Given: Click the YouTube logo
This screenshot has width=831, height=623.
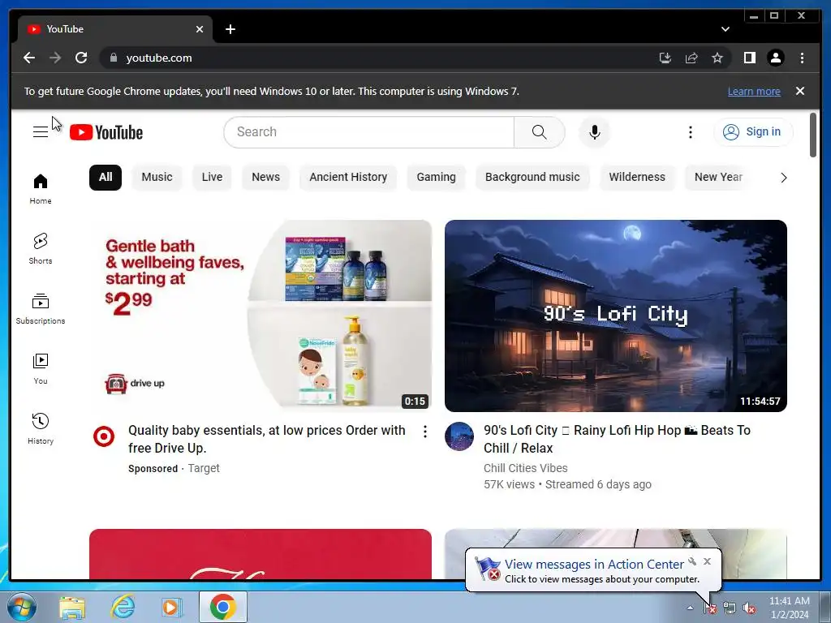Looking at the screenshot, I should pos(106,132).
